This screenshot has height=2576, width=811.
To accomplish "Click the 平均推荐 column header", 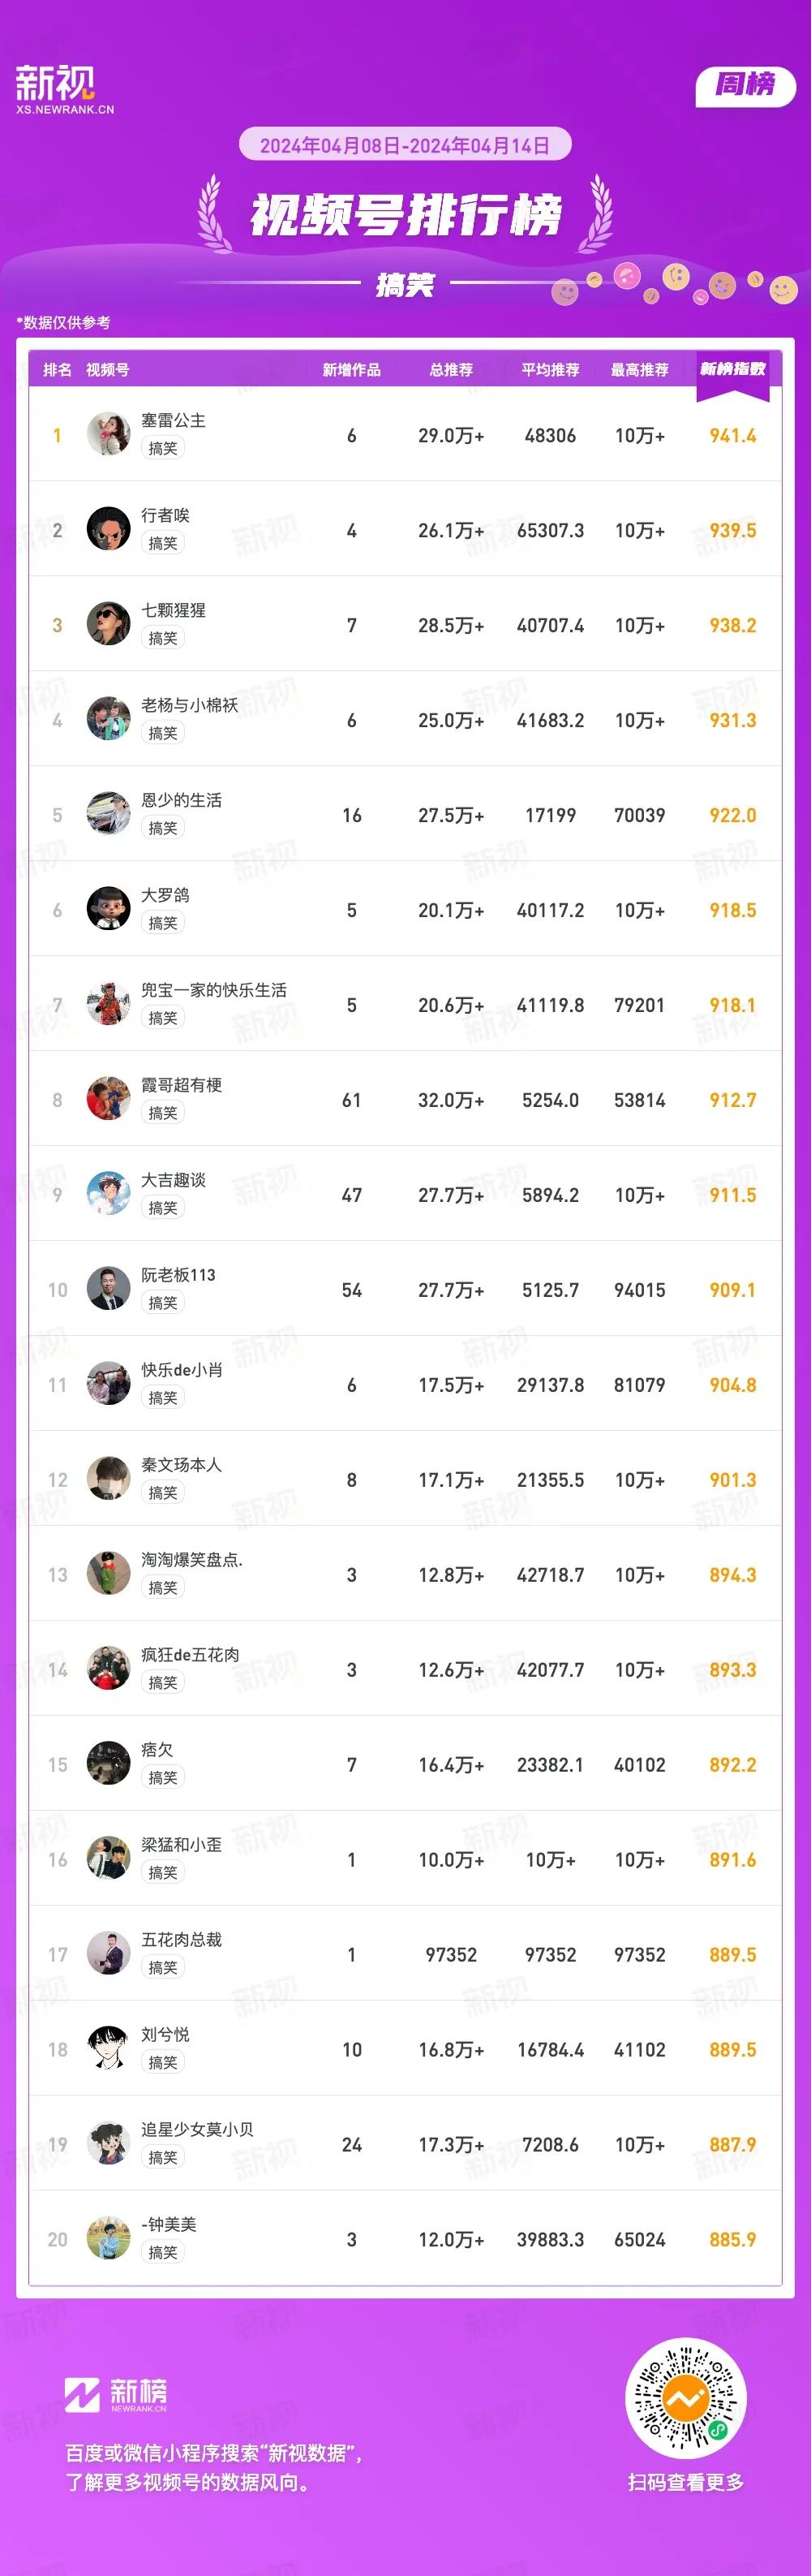I will click(551, 370).
